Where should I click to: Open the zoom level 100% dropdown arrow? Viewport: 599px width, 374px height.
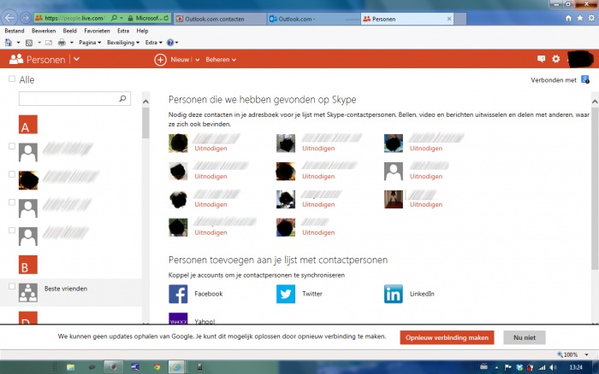tap(586, 354)
